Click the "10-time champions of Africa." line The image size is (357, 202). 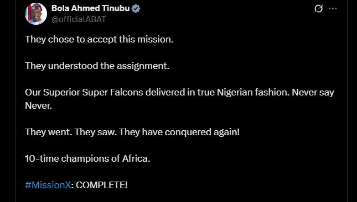click(87, 158)
